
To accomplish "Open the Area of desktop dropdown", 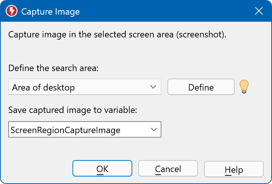I will [x=84, y=87].
